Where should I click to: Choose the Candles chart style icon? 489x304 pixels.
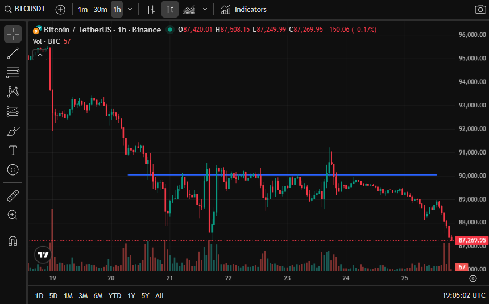(x=169, y=9)
